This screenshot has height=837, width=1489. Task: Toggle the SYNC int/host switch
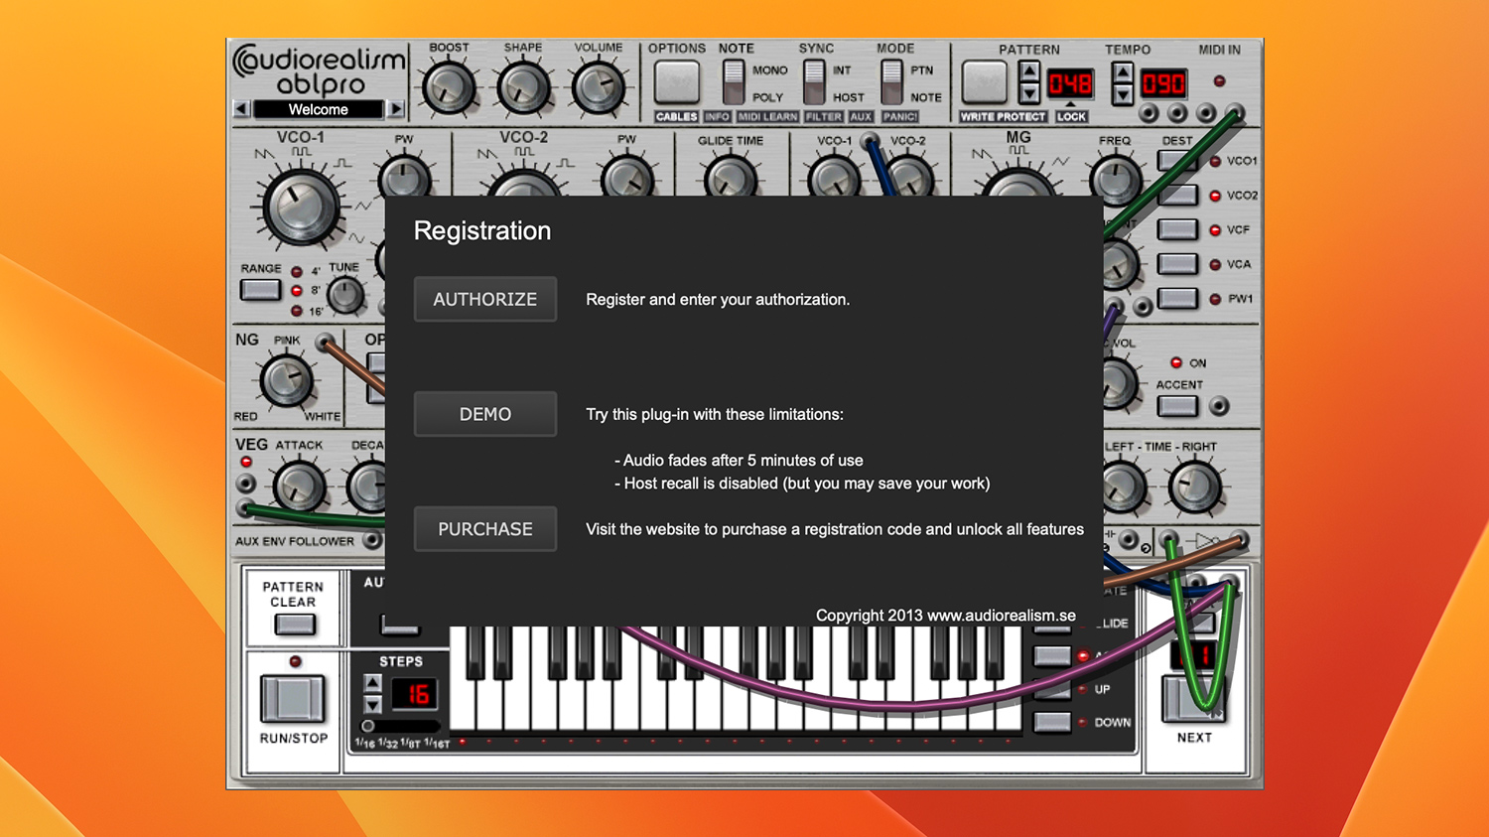[x=814, y=82]
